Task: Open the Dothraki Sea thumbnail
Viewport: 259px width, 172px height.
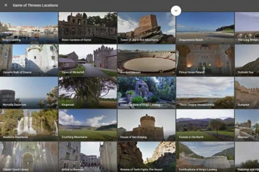Action: coord(247,60)
